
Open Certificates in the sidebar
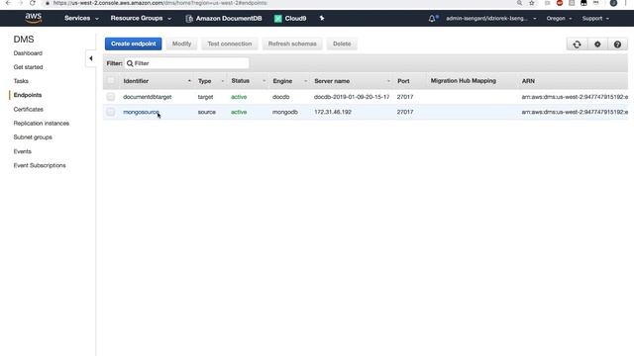click(29, 110)
